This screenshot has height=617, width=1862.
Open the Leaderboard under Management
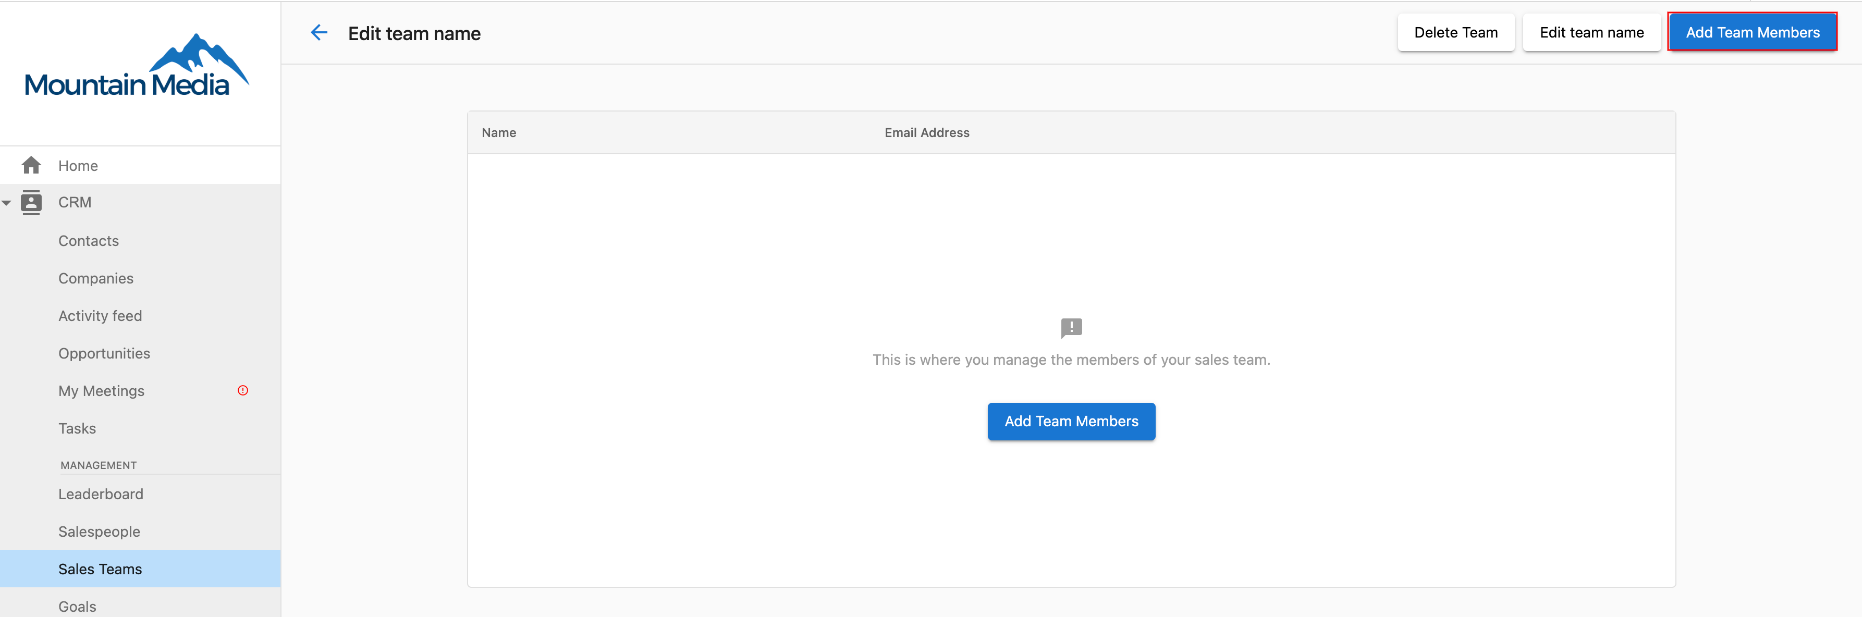101,494
